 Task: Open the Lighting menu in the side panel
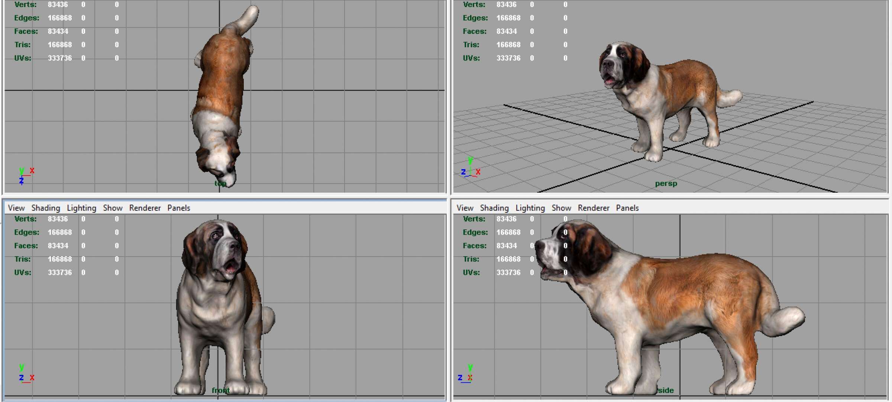(x=530, y=208)
